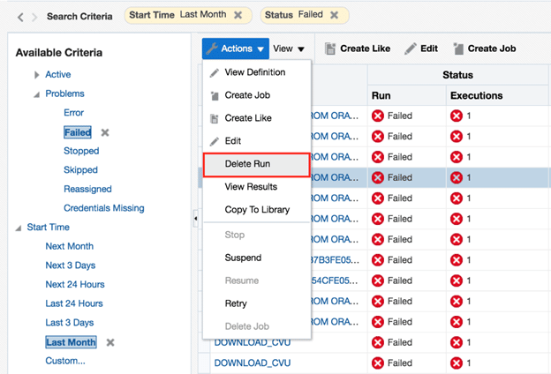Image resolution: width=551 pixels, height=374 pixels.
Task: Open the View dropdown menu
Action: point(289,49)
